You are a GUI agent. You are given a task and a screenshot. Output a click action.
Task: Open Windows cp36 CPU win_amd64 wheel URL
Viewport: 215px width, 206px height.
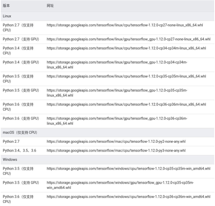129,197
